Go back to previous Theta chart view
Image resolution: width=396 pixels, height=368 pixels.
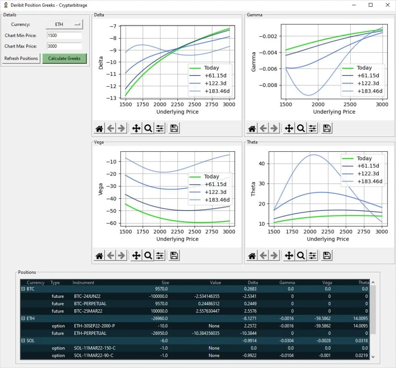(x=263, y=256)
